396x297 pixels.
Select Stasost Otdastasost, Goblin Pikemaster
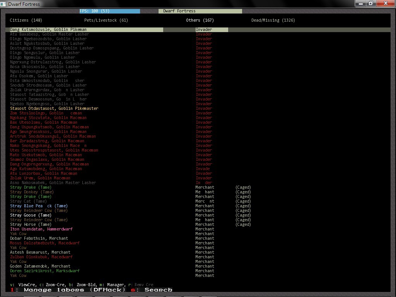54,108
